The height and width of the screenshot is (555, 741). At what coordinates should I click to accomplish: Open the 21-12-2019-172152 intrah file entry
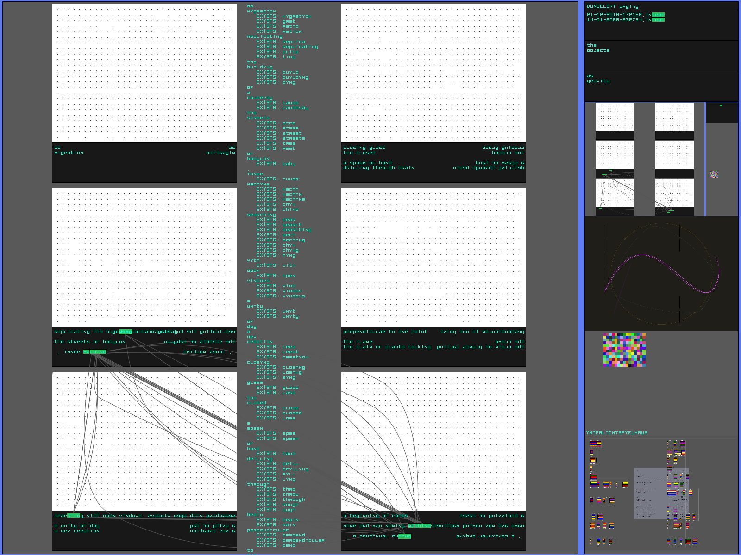[625, 15]
